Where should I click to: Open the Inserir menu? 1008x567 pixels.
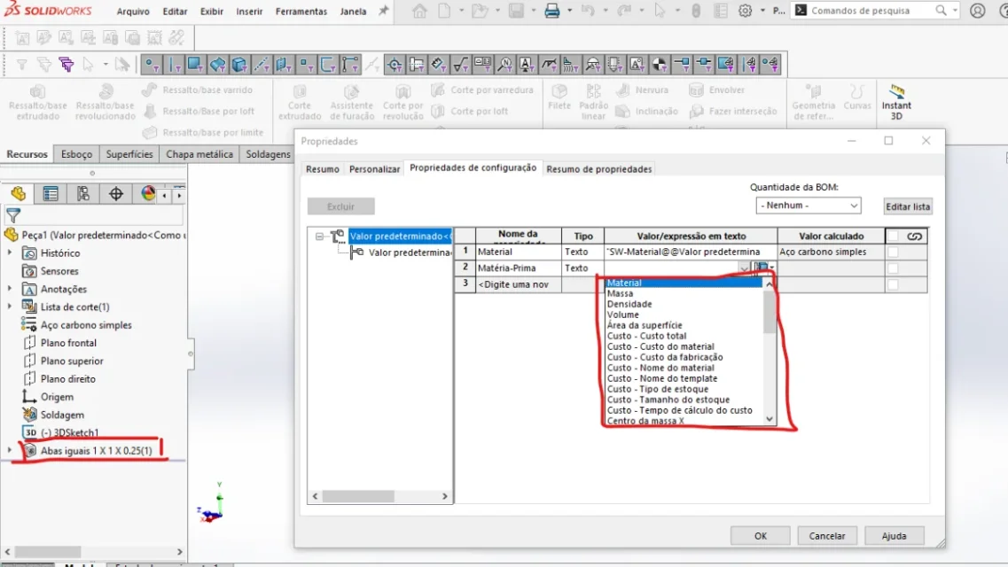249,12
